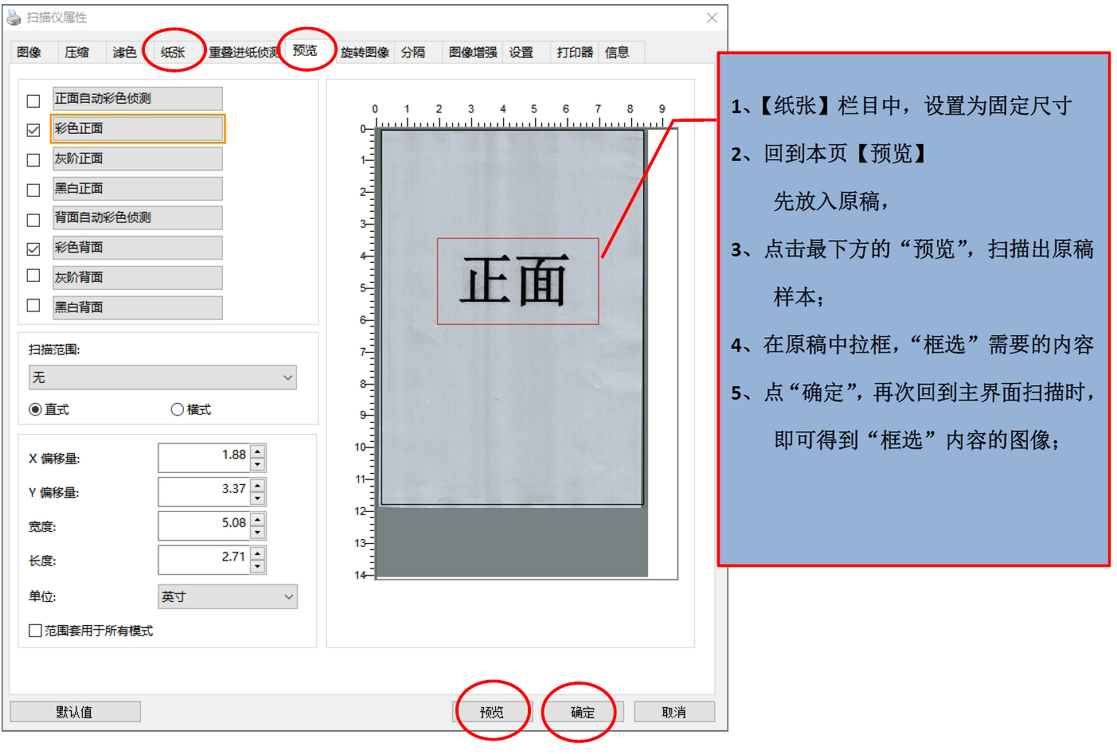Click the 取消 button

(674, 712)
